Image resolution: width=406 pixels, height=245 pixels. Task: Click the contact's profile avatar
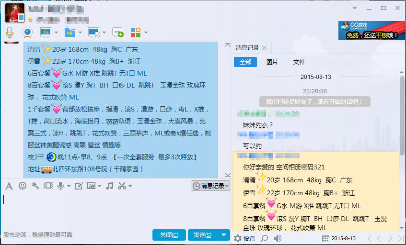pos(15,13)
